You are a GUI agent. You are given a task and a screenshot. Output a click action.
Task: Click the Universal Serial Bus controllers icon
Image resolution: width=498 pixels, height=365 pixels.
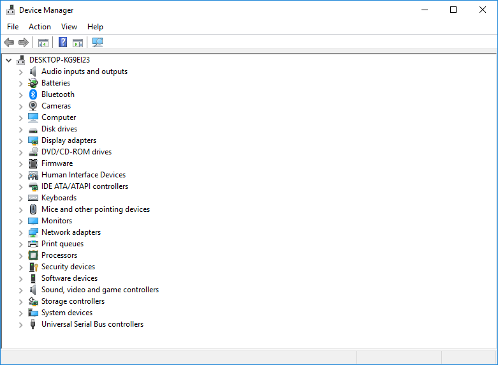(33, 324)
